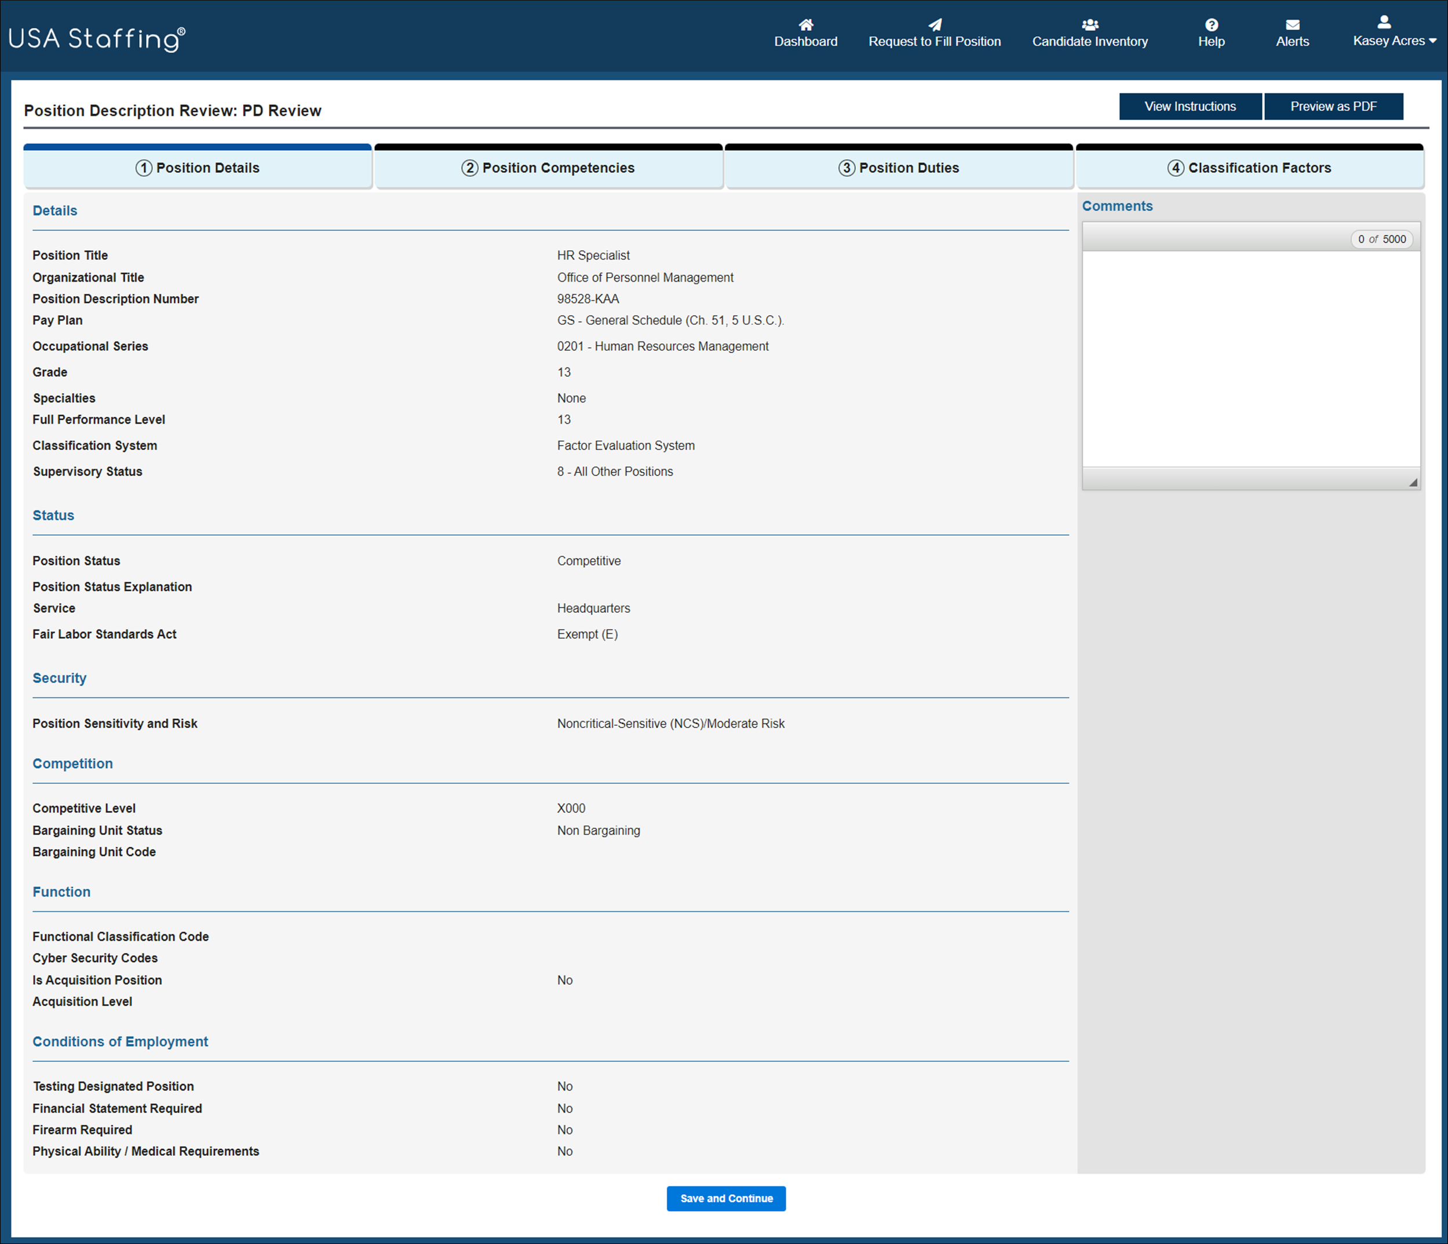This screenshot has width=1448, height=1244.
Task: Switch to Position Competencies tab
Action: click(x=548, y=168)
